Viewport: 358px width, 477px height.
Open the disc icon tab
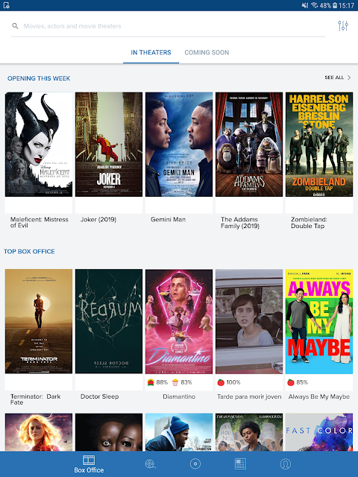point(195,464)
